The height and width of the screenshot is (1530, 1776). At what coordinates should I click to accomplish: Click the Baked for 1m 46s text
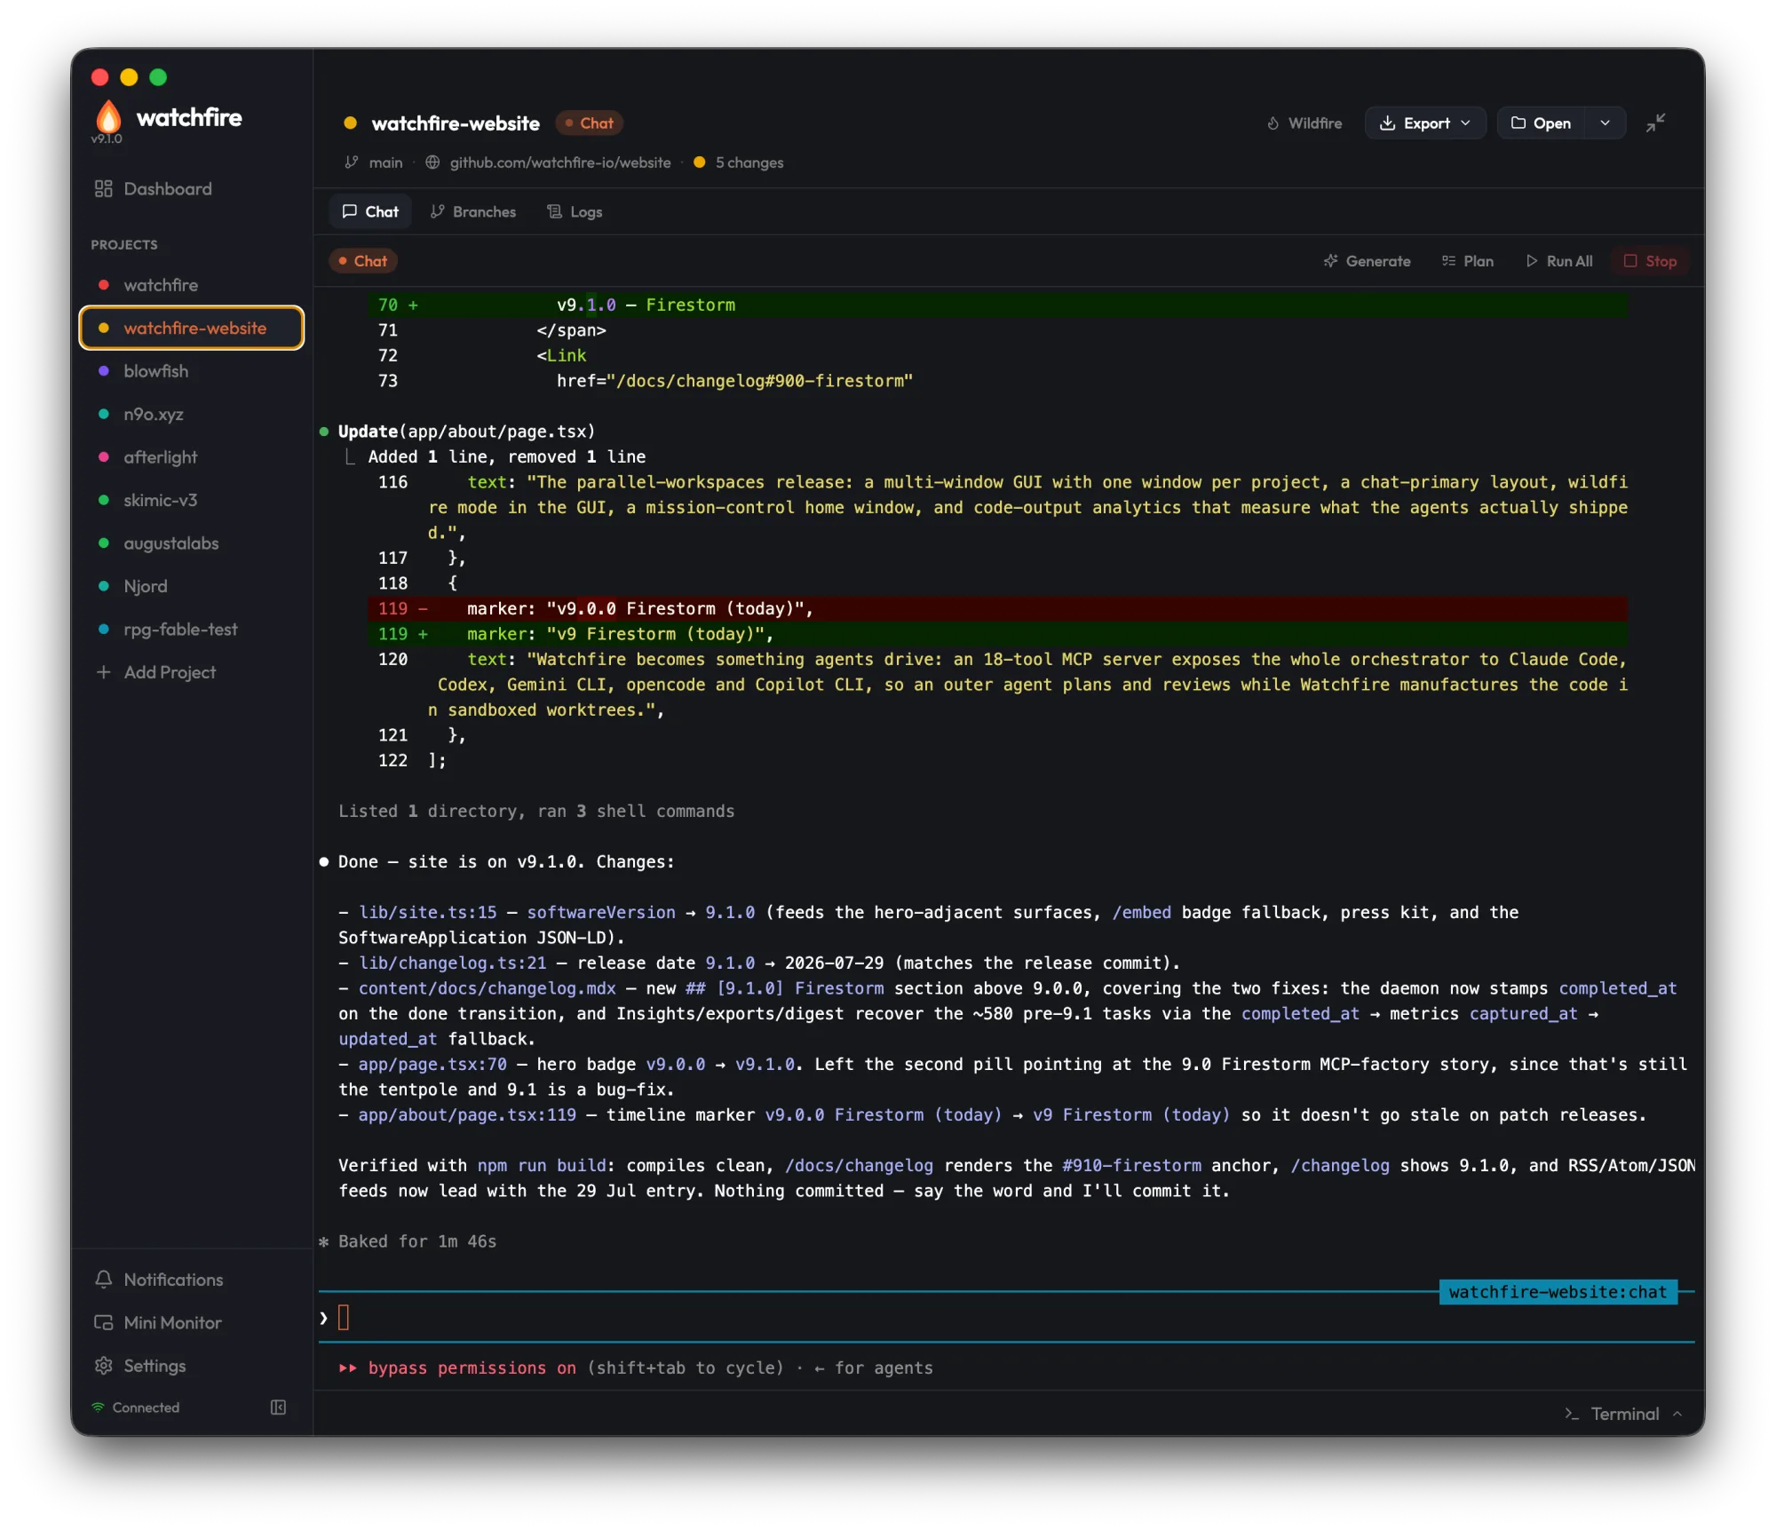pyautogui.click(x=417, y=1241)
